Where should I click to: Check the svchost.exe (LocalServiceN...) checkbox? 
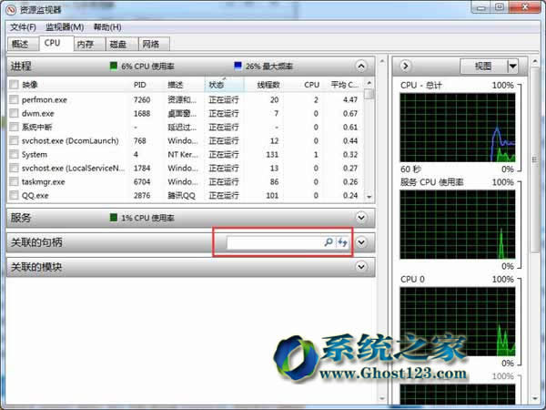[x=14, y=168]
